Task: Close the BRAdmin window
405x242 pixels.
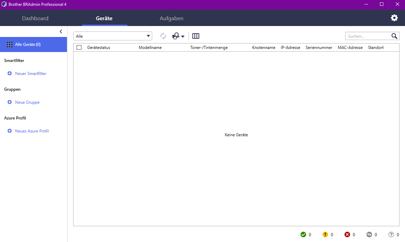Action: pyautogui.click(x=397, y=4)
